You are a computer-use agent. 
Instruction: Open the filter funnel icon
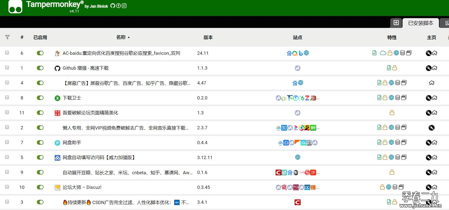pyautogui.click(x=7, y=37)
